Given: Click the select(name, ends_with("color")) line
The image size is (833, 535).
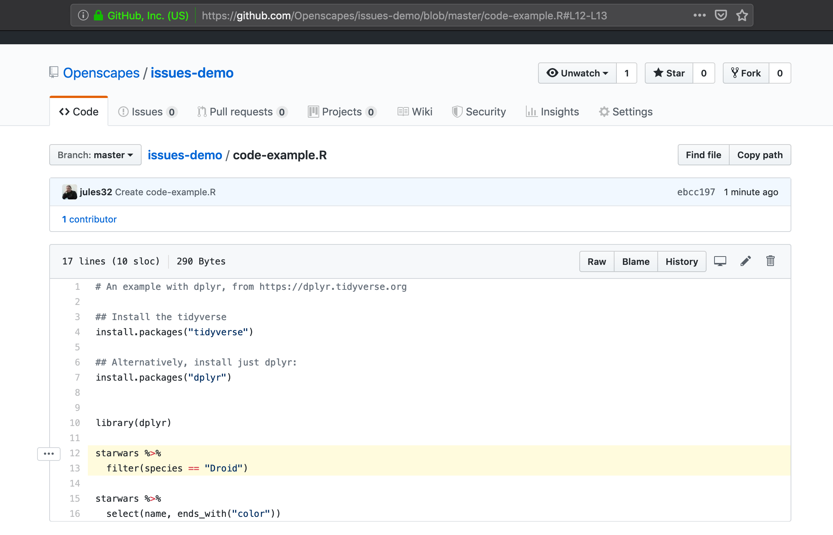Looking at the screenshot, I should [x=193, y=514].
